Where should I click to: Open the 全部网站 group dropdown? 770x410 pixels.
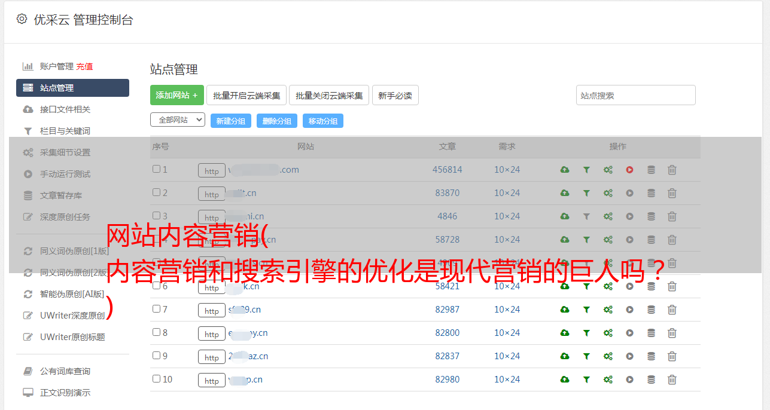coord(178,120)
